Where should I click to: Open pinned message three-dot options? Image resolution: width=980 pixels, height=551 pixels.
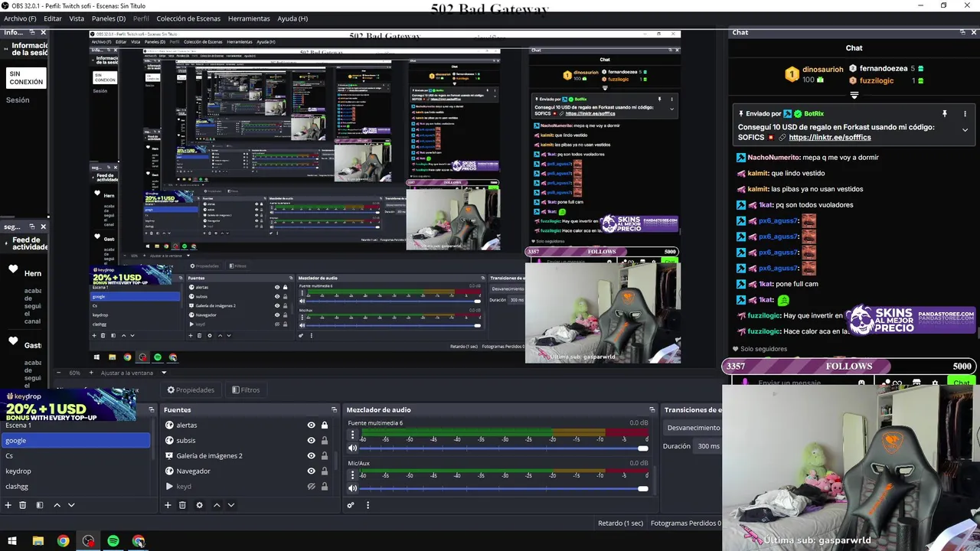(965, 114)
